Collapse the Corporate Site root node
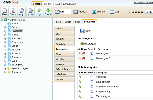 tap(2, 20)
